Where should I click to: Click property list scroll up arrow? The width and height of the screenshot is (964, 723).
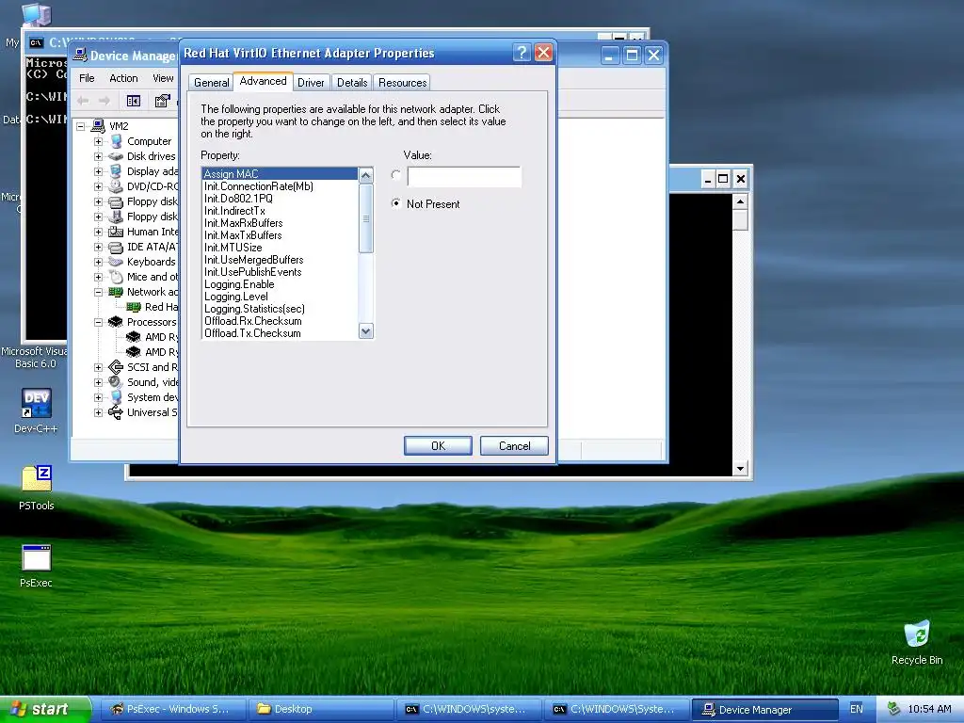pyautogui.click(x=366, y=176)
